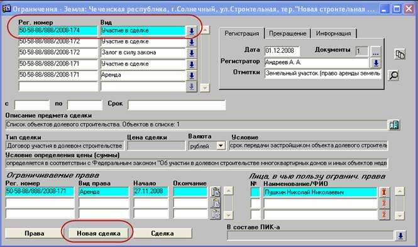This screenshot has height=247, width=418.
Task: Click person icon in third Лица row
Action: (x=384, y=214)
